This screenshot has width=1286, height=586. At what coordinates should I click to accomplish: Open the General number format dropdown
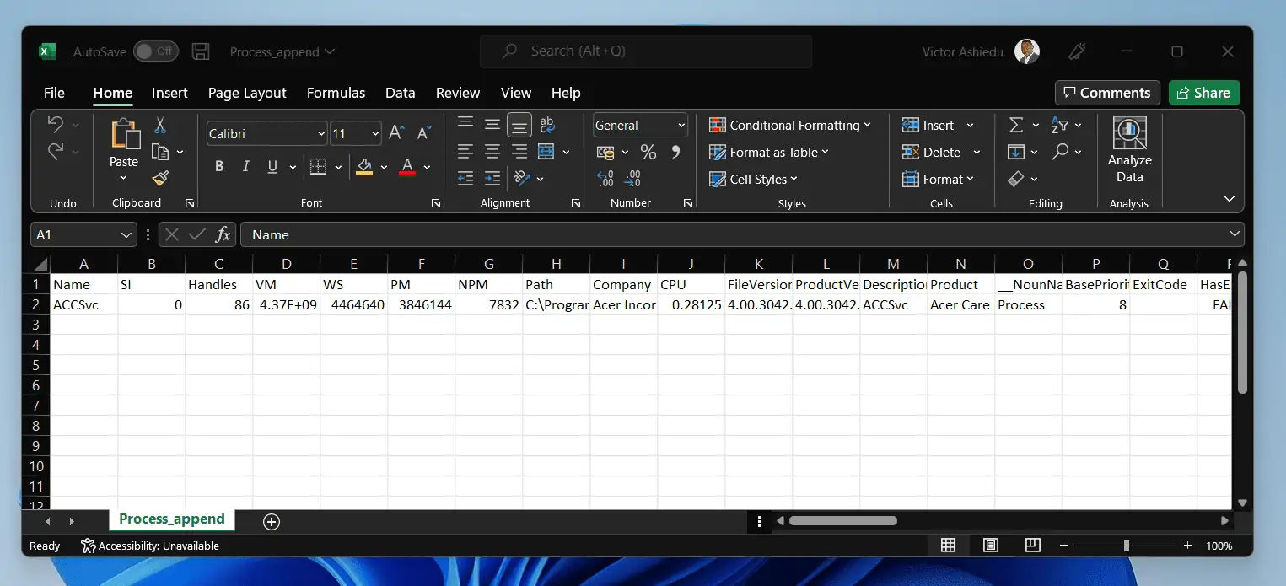681,126
